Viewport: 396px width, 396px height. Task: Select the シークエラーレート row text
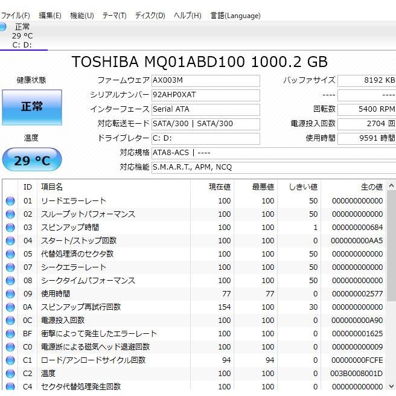pyautogui.click(x=74, y=267)
